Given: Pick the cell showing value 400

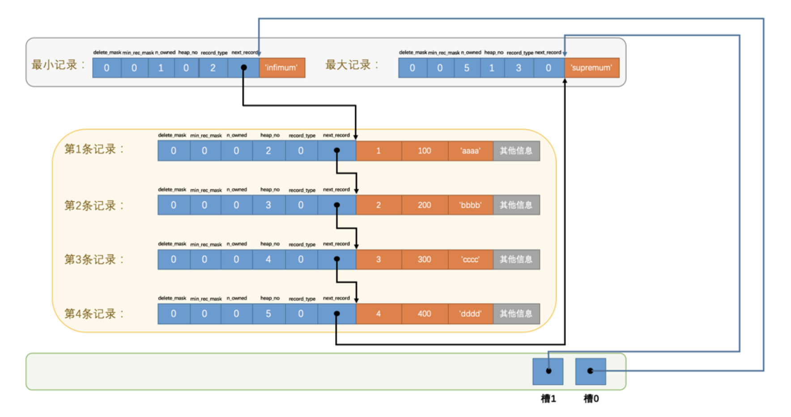Looking at the screenshot, I should point(424,314).
